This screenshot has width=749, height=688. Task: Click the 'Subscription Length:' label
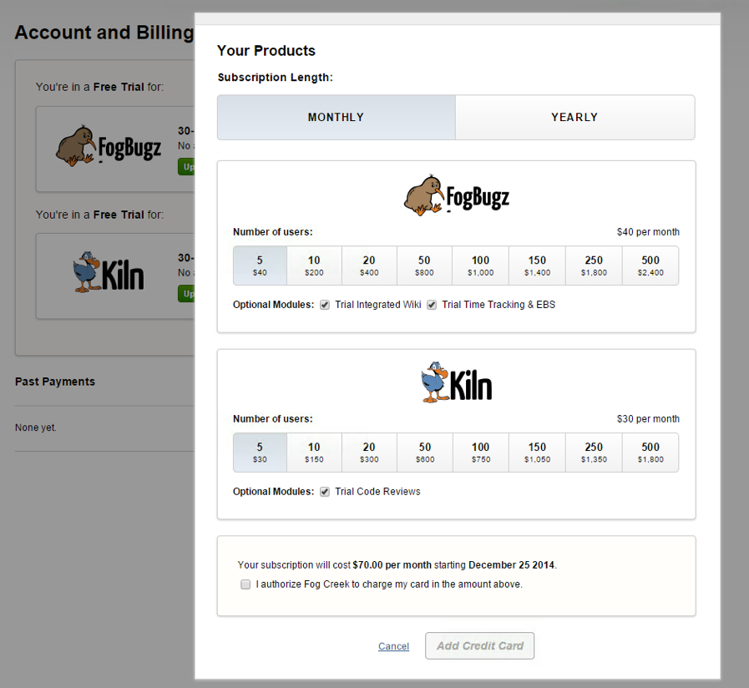pos(276,78)
